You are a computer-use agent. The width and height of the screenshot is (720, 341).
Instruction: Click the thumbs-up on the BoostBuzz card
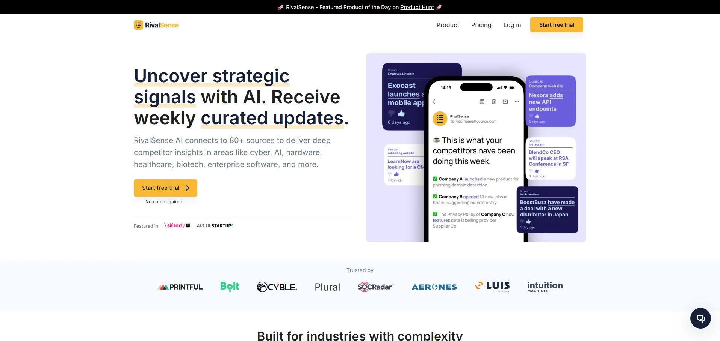point(528,222)
